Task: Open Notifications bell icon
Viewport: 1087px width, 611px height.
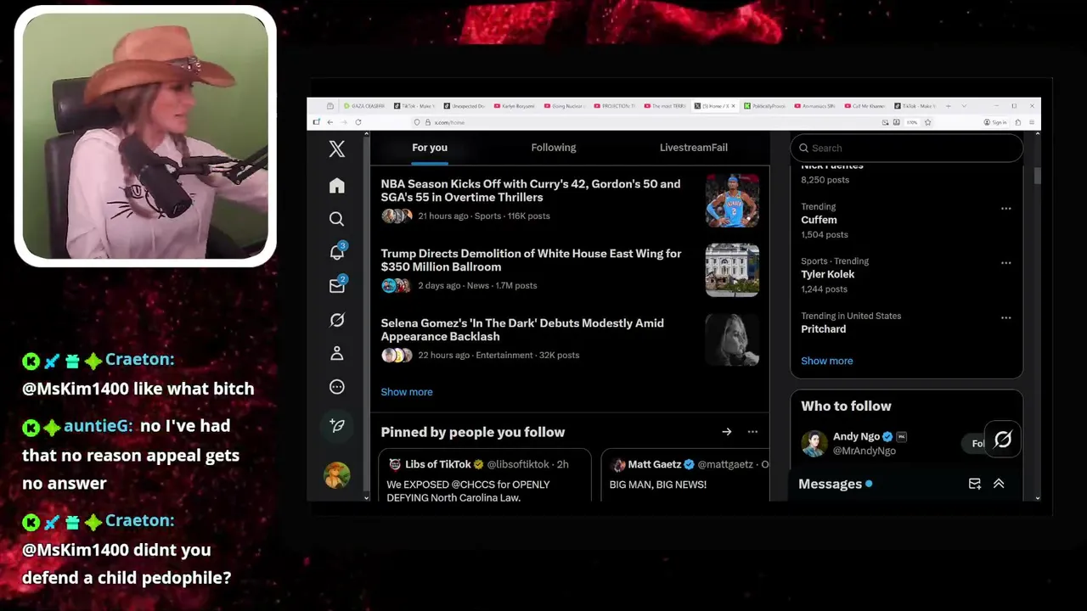Action: coord(337,252)
